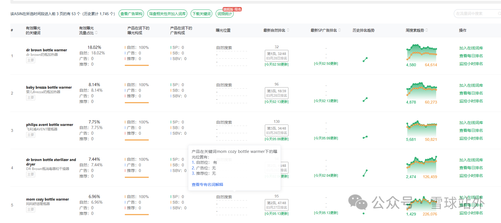Open history rank trend icon for philips avent bottle warmer
This screenshot has height=223, width=501.
(365, 137)
